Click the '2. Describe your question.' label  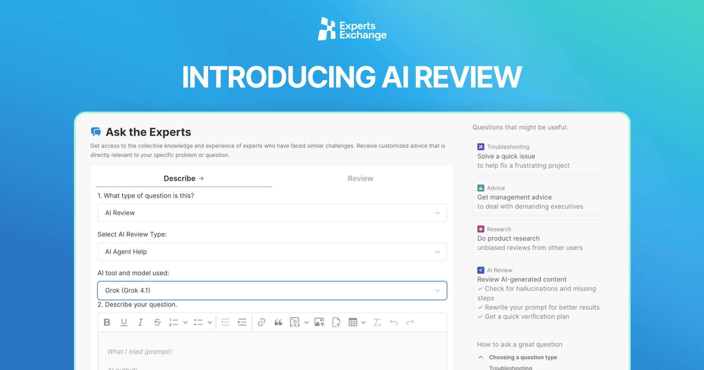point(137,305)
